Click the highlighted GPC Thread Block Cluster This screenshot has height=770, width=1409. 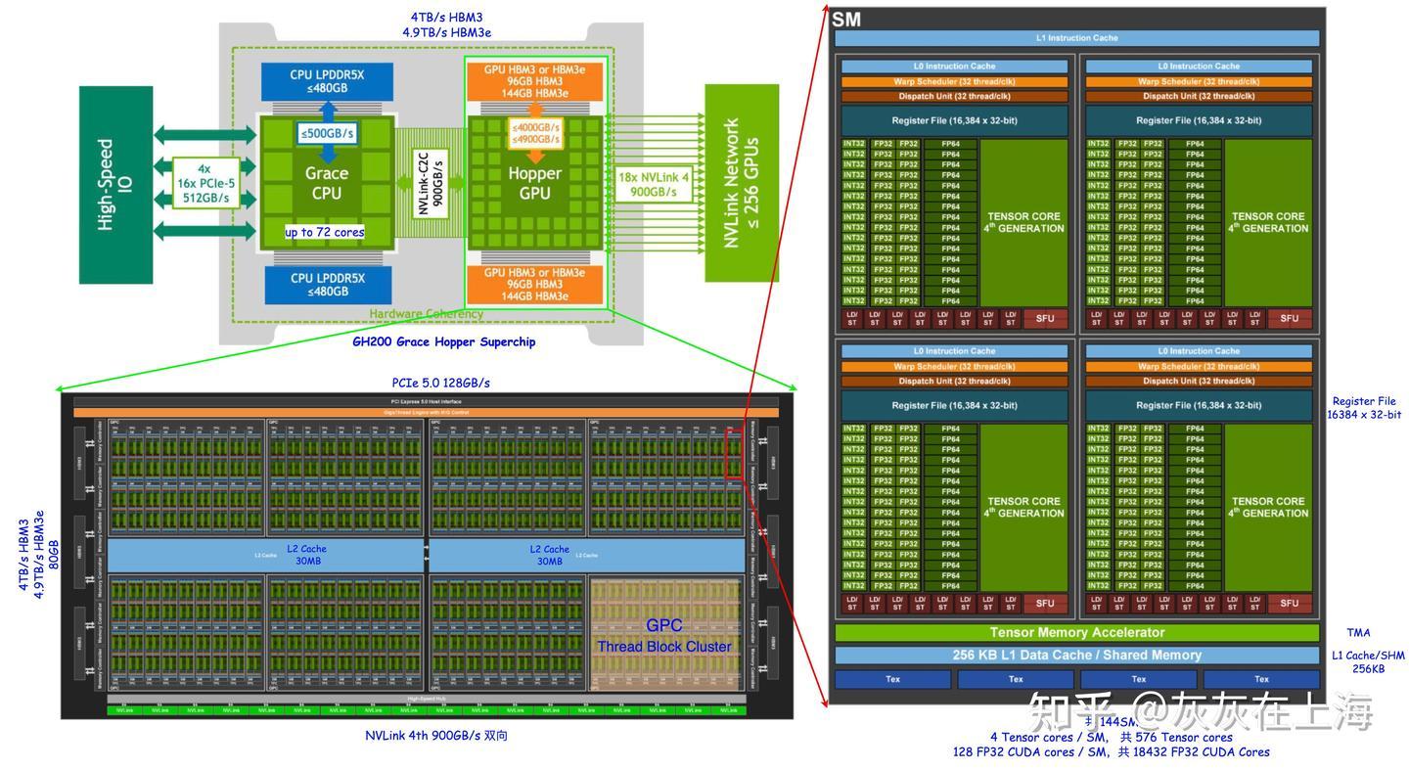[664, 635]
